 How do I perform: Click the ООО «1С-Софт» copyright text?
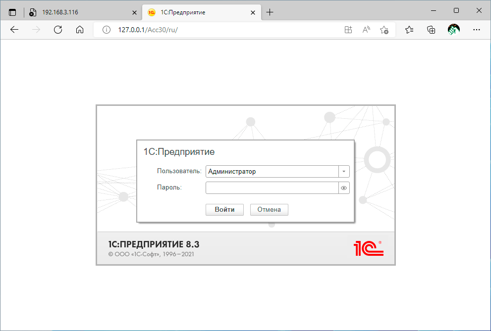tap(151, 254)
